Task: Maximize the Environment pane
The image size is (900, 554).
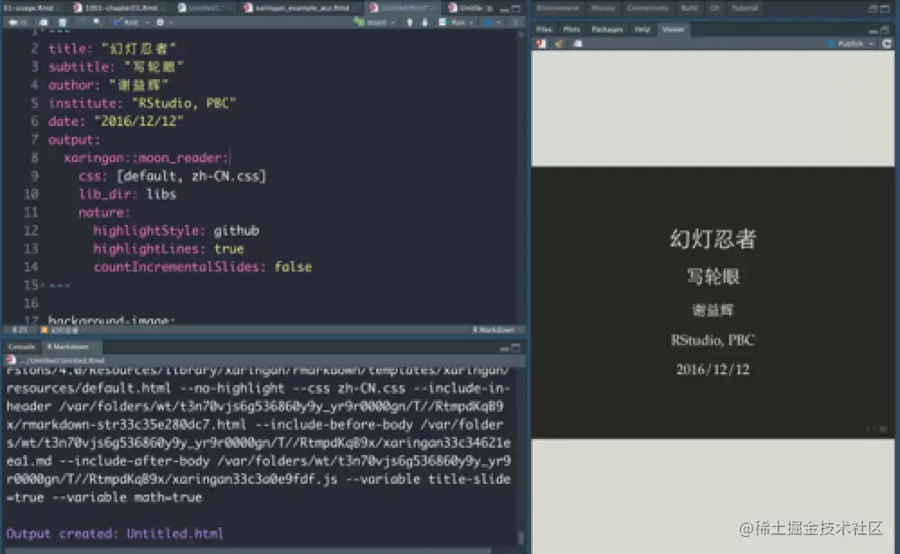Action: coord(885,9)
